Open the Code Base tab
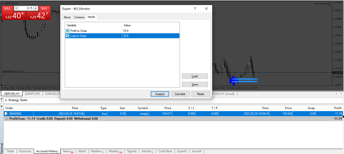 tap(165, 151)
